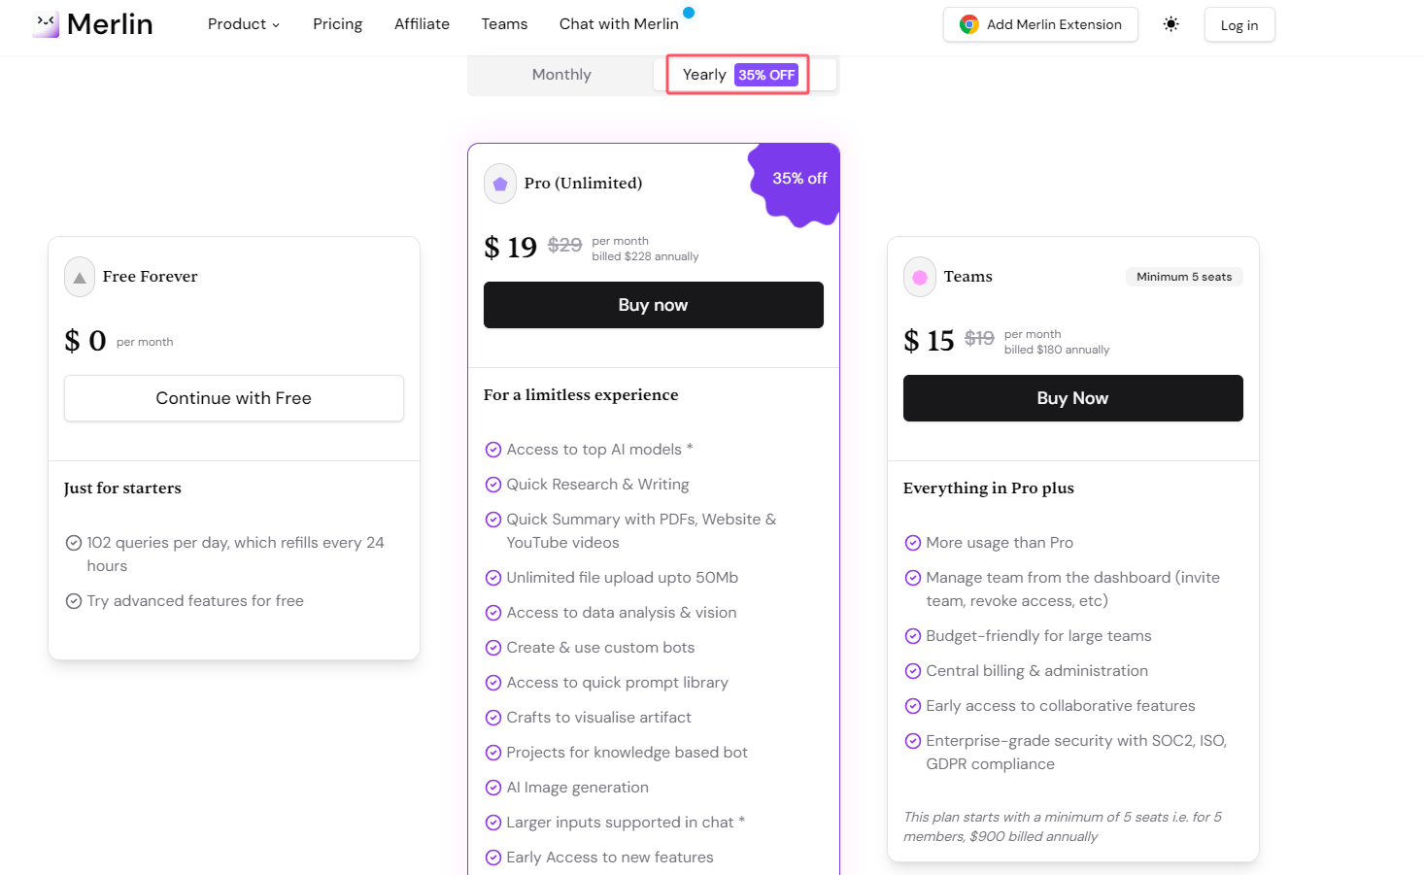This screenshot has width=1425, height=875.
Task: Click Buy Now on Teams plan
Action: 1073,398
